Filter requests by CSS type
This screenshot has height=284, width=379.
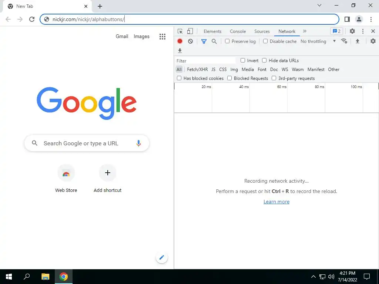click(x=223, y=69)
